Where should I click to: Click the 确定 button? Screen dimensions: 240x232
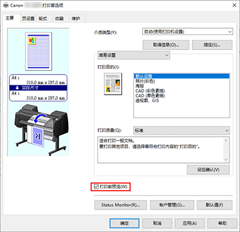coord(124,223)
